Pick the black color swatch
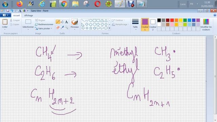 click(x=159, y=20)
